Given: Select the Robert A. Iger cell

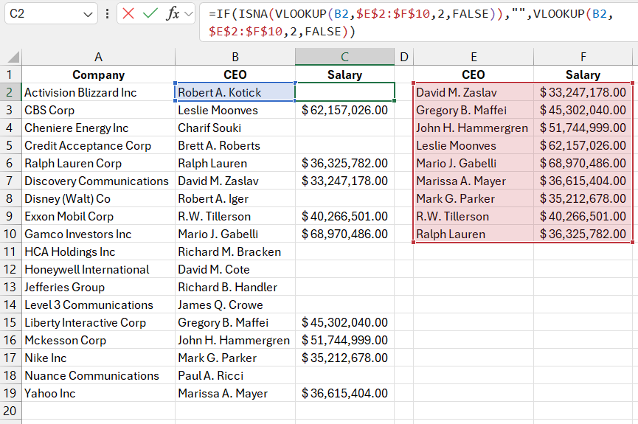Looking at the screenshot, I should coord(235,198).
